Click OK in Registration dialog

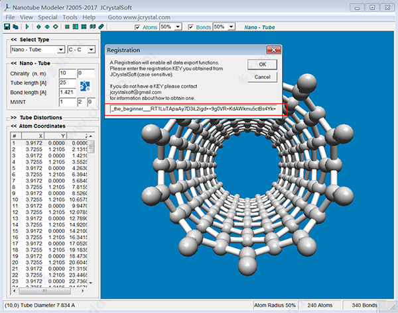(x=262, y=65)
